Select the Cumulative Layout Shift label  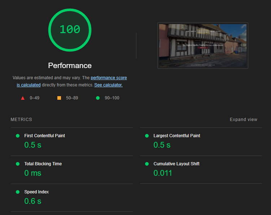[x=176, y=164]
